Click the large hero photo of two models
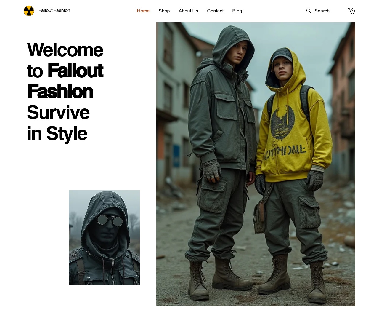 256,164
